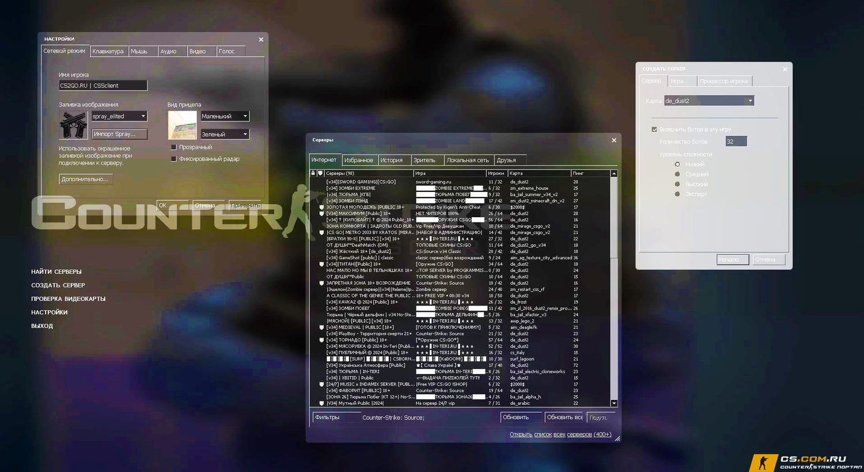Click Начало to start the server
864x472 pixels.
(733, 259)
